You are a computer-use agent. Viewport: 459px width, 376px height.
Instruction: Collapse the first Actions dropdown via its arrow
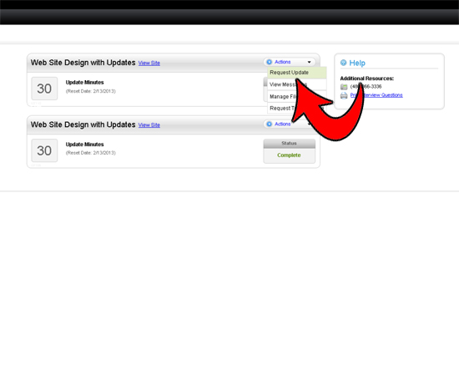click(309, 62)
